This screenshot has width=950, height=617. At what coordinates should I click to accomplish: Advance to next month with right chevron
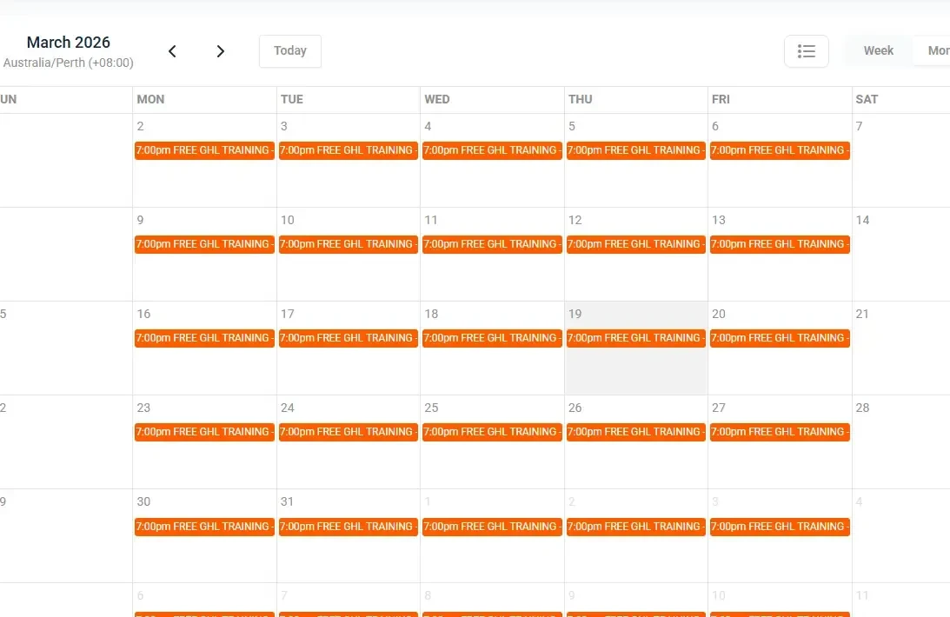221,51
